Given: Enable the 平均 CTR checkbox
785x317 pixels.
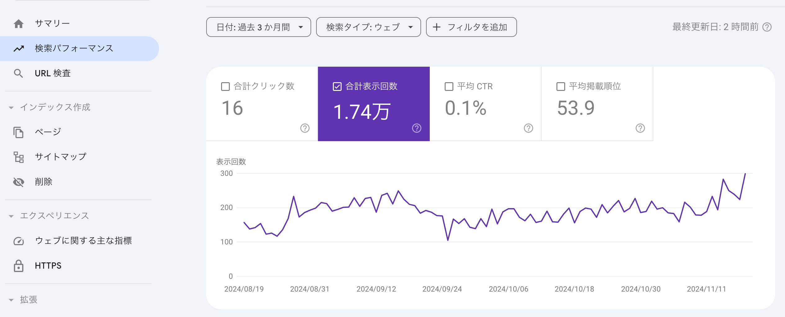Looking at the screenshot, I should pyautogui.click(x=449, y=87).
